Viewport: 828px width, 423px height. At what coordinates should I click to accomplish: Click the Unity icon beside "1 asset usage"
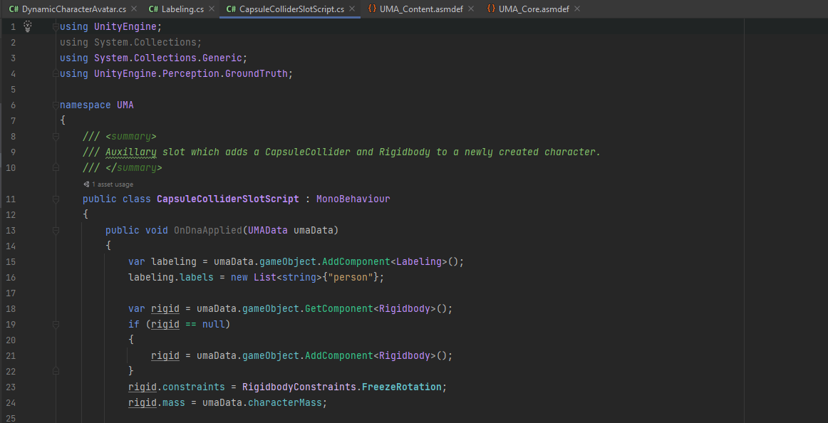point(87,184)
